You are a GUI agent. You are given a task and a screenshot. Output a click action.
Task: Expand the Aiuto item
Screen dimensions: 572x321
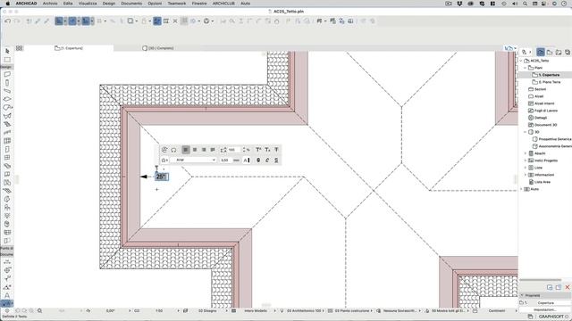(x=521, y=189)
